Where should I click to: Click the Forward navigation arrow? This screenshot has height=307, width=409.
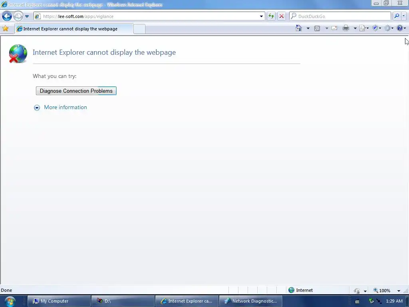coord(18,16)
